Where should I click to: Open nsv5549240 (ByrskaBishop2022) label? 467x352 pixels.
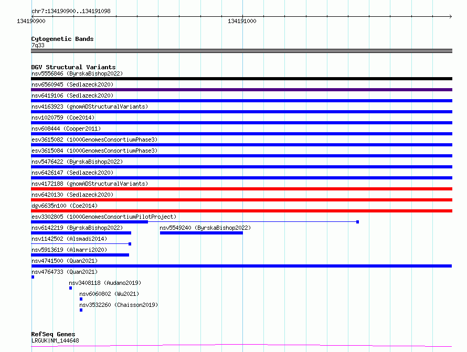[x=205, y=228]
